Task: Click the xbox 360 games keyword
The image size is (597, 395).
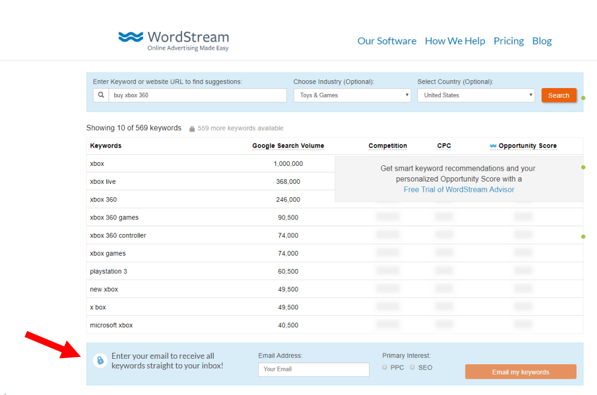Action: coord(114,218)
